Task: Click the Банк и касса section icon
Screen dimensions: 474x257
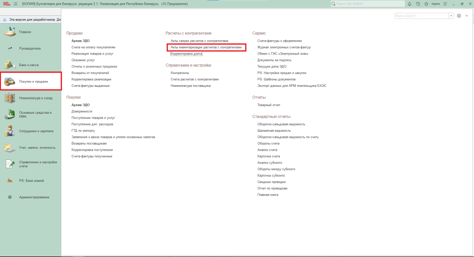Action: click(x=9, y=65)
